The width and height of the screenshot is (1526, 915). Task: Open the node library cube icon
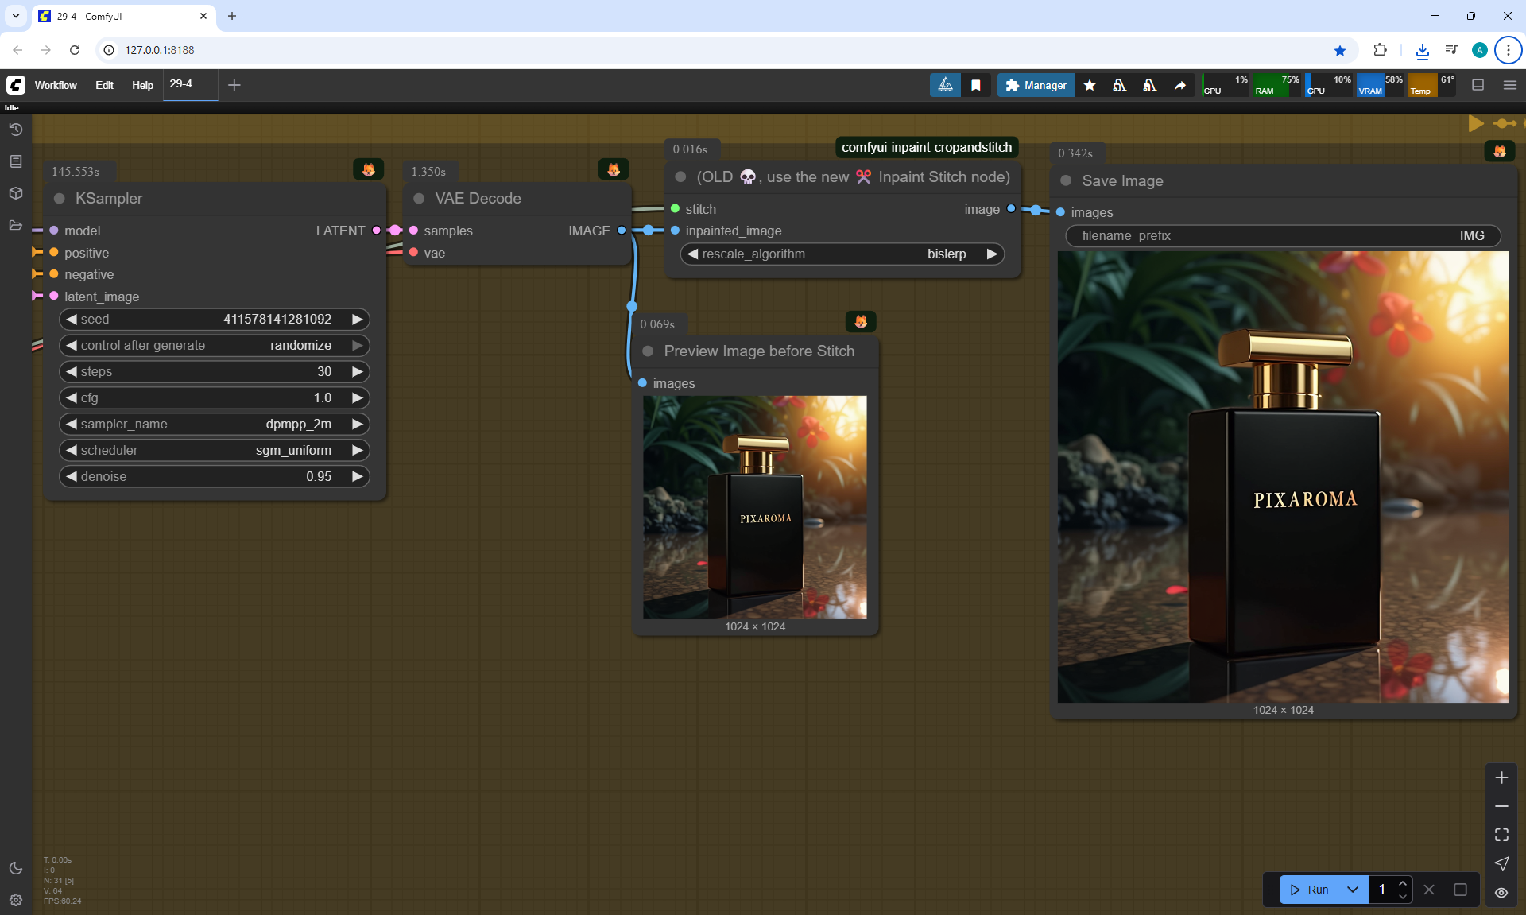coord(15,193)
